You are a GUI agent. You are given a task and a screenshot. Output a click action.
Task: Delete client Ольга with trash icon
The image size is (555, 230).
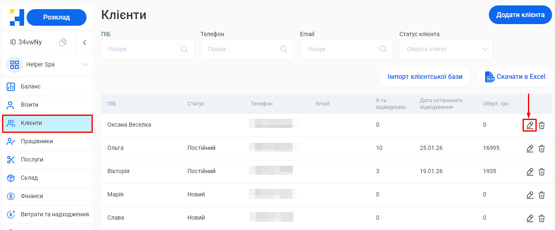[x=542, y=148]
